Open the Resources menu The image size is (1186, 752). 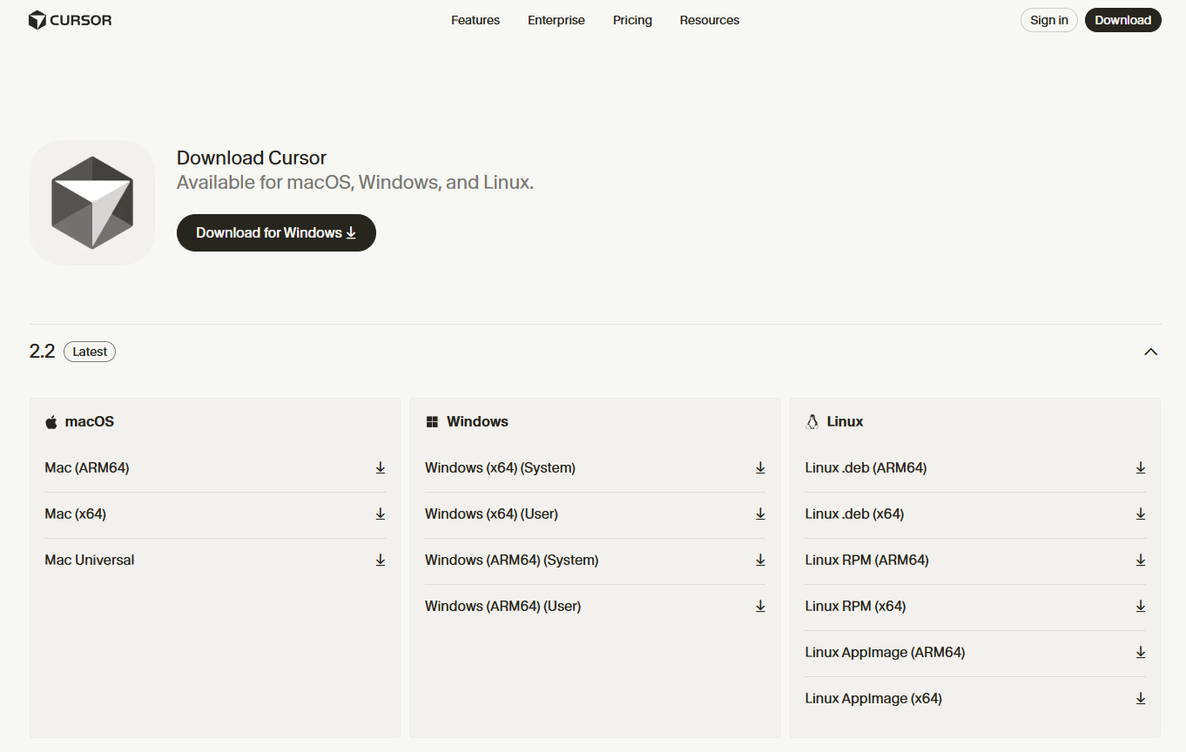710,20
